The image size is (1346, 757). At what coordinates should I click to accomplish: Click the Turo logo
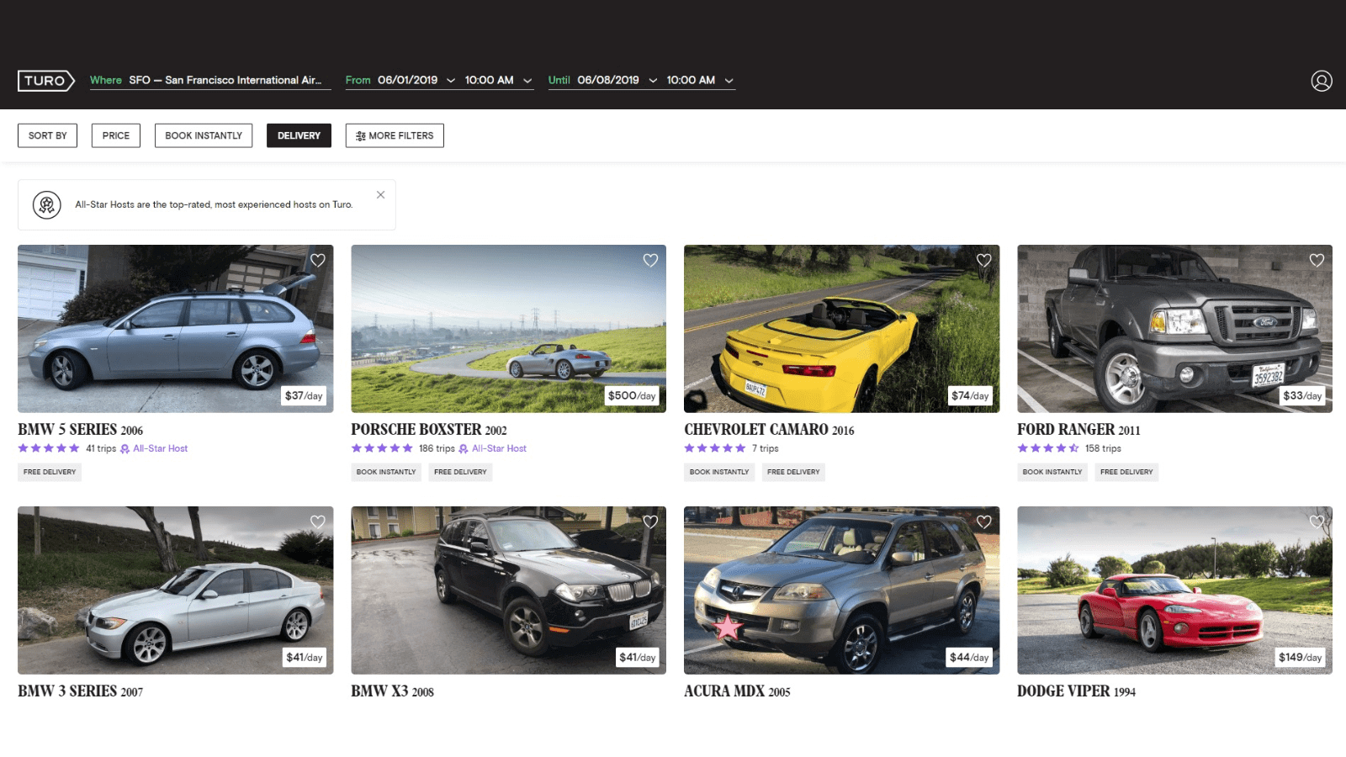pos(46,81)
